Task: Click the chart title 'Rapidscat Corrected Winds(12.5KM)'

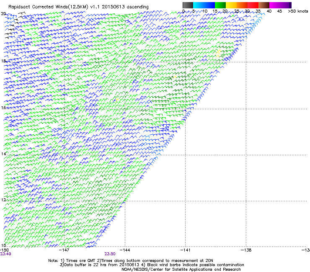Action: coord(48,7)
